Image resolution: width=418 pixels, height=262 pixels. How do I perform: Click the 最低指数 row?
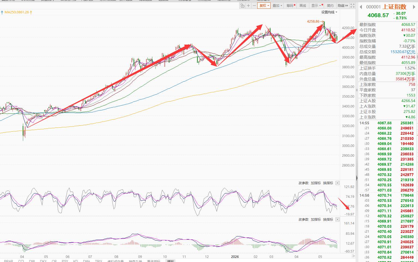[387, 63]
